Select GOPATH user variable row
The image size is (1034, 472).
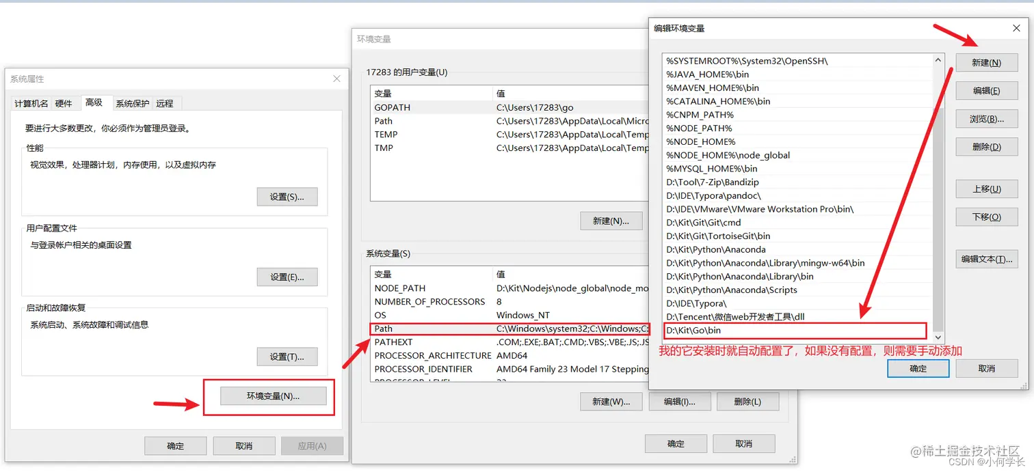pos(509,107)
